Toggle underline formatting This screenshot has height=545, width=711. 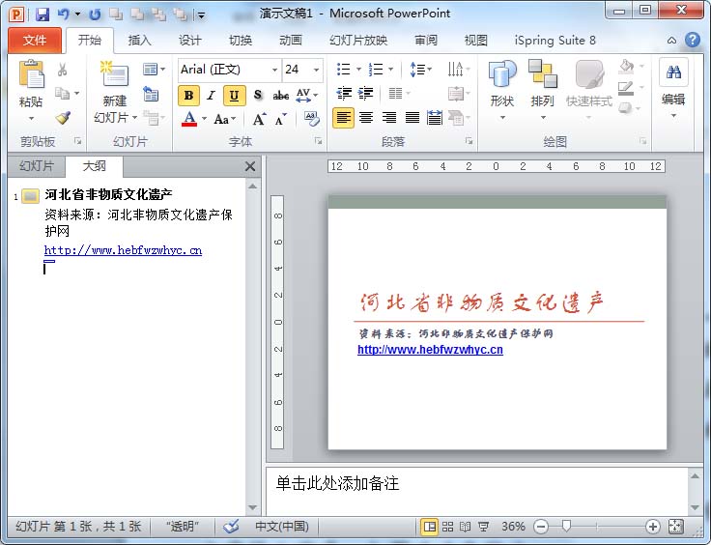(234, 96)
